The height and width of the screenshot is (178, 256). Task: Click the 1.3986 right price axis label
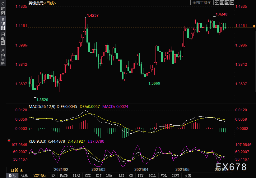coord(241,45)
